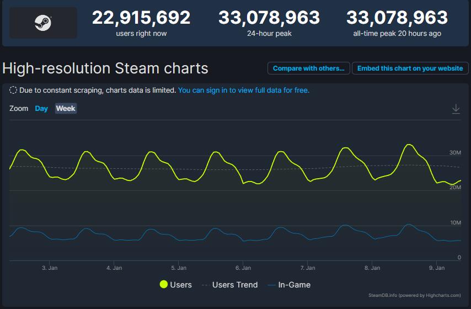Click the Zoom label beside Day

19,109
